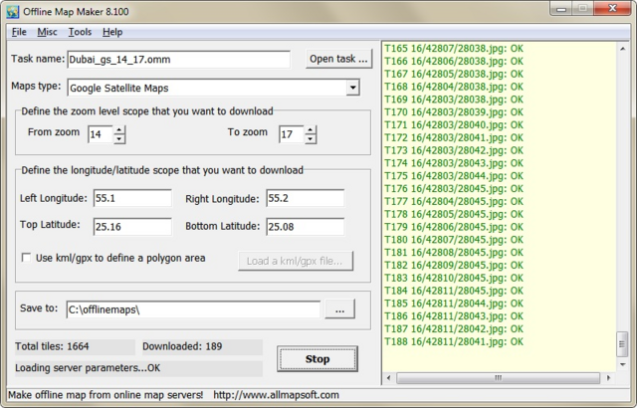Screen dimensions: 637x408
Task: Increase the From zoom value
Action: click(119, 130)
